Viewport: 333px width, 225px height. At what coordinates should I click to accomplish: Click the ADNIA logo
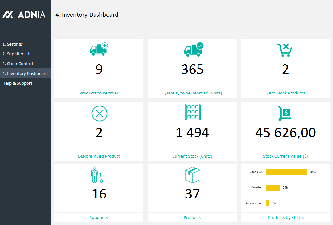[x=24, y=15]
